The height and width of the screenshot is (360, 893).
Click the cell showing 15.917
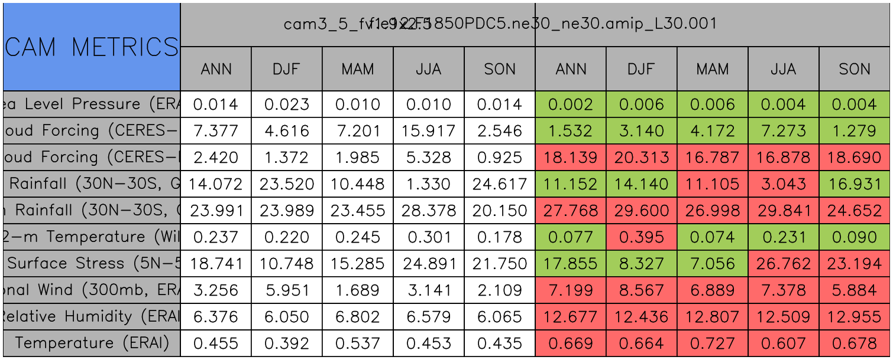[429, 131]
